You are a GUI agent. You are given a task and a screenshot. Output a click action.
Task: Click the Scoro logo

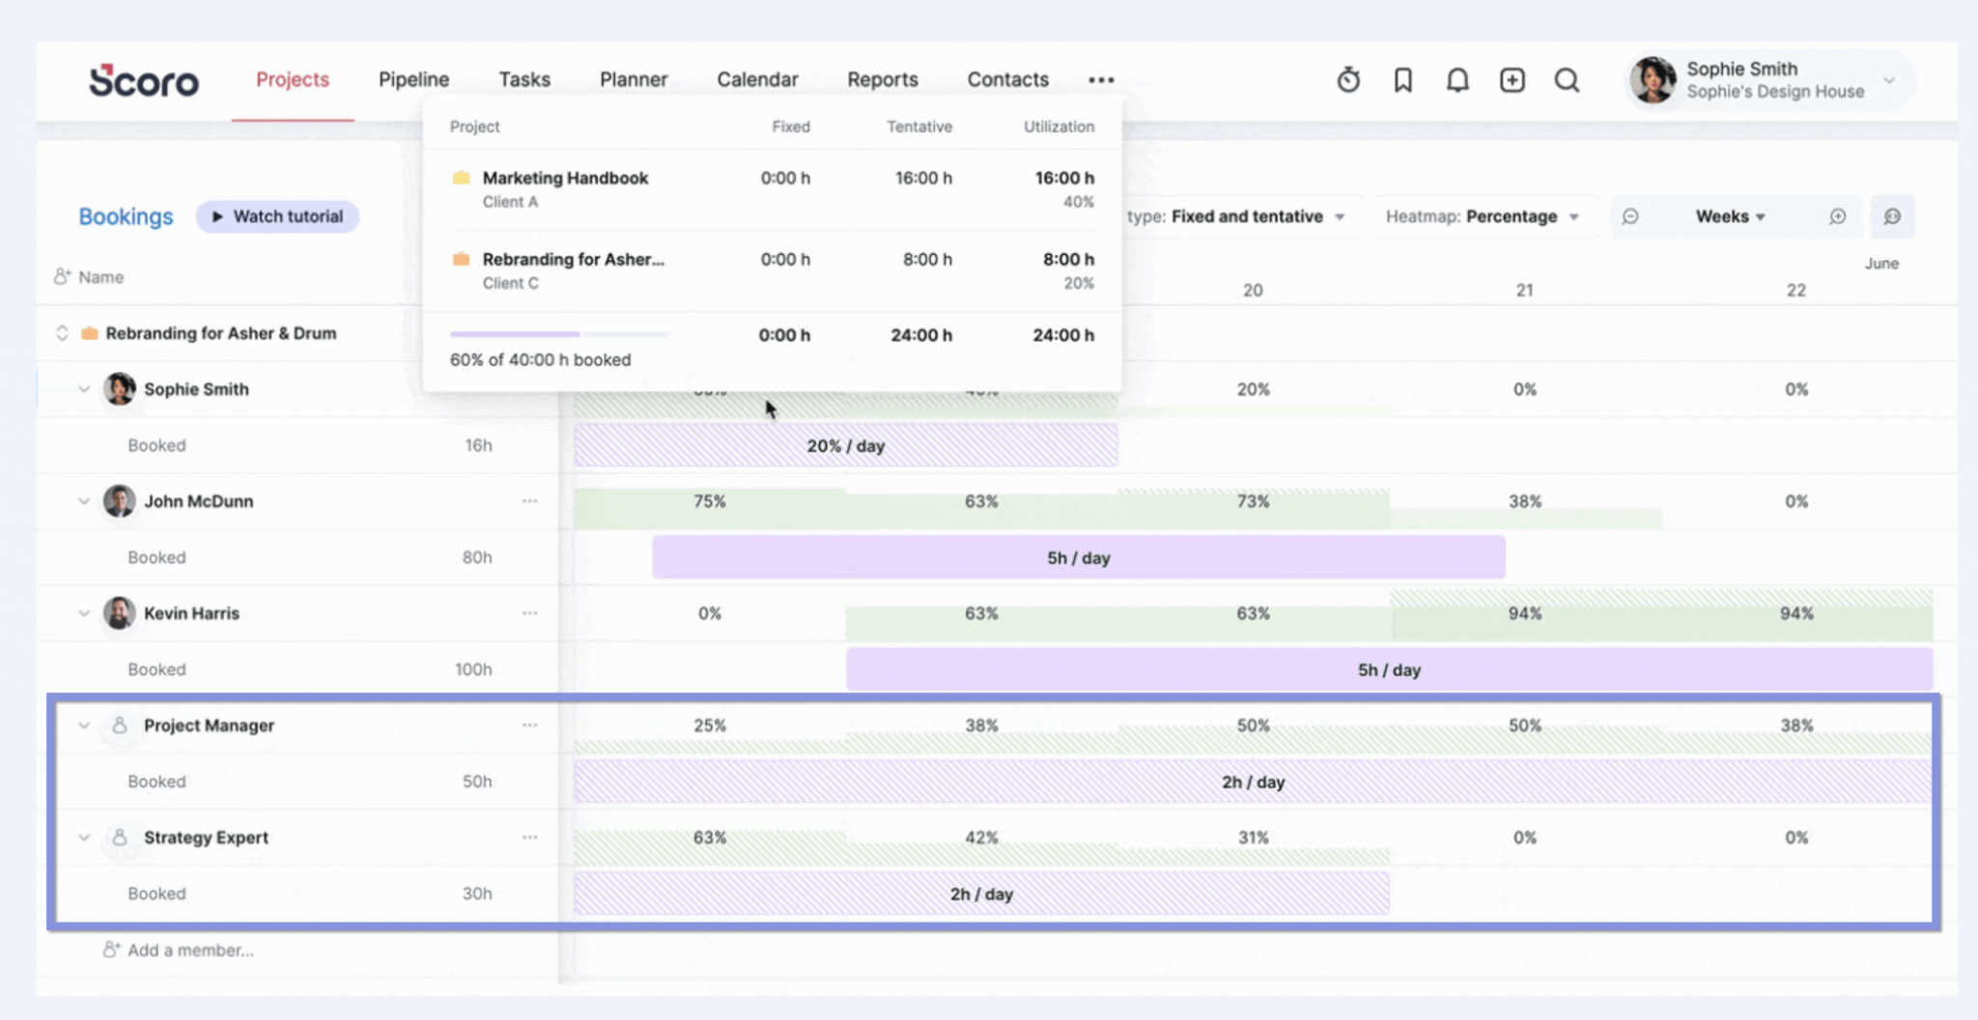click(x=143, y=81)
